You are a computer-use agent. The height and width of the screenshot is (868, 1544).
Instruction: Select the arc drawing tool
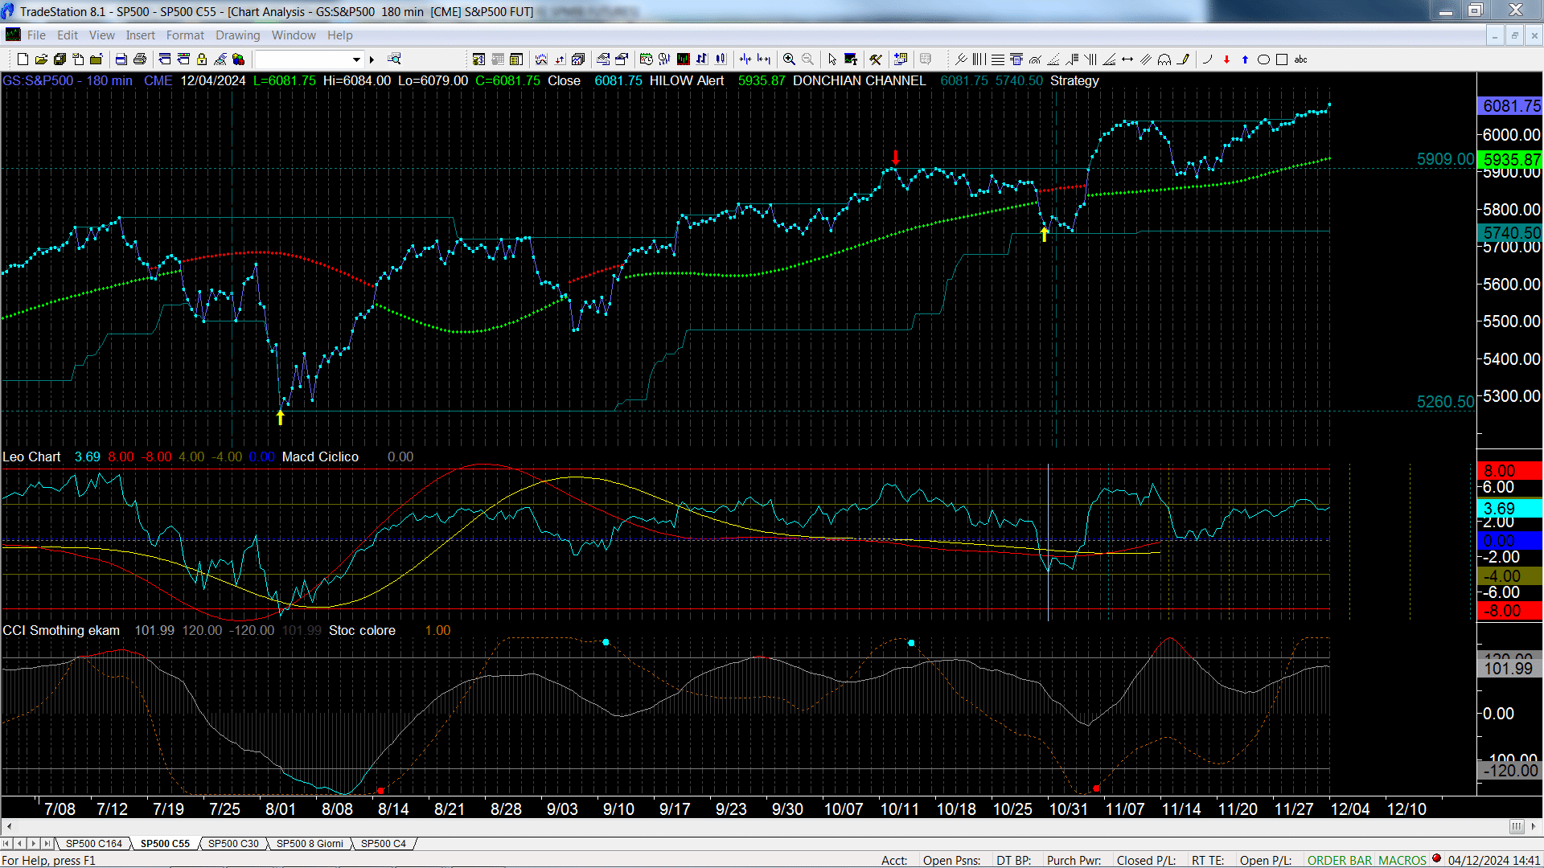click(1207, 59)
